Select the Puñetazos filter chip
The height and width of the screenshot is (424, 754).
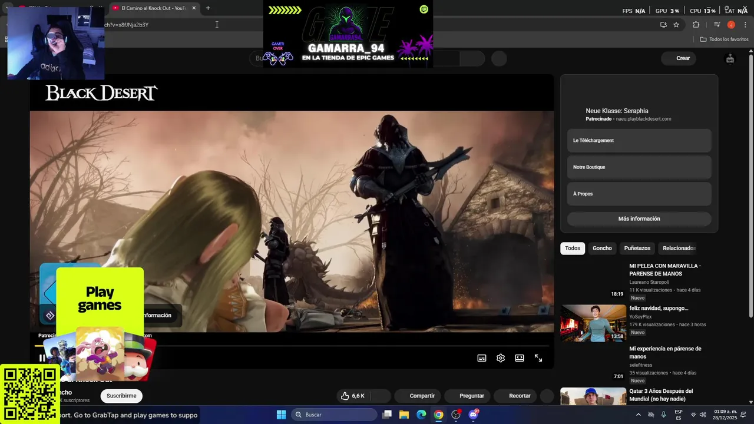click(637, 249)
